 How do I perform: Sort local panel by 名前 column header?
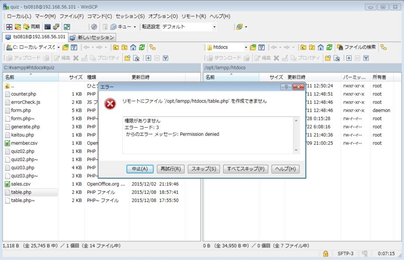point(31,77)
